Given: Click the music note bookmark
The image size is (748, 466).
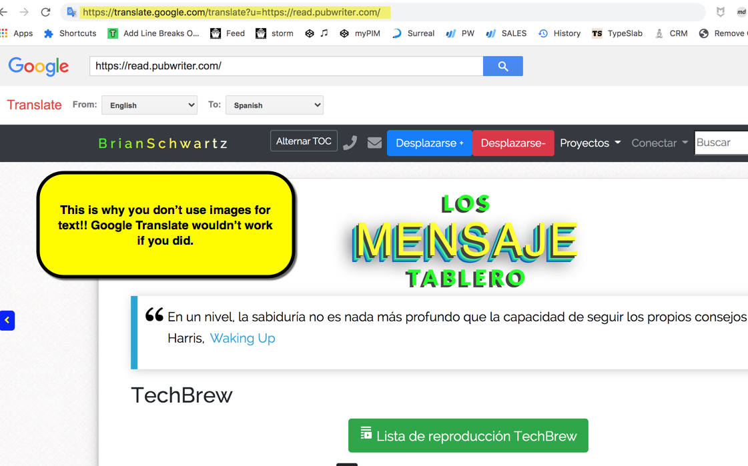Looking at the screenshot, I should click(x=324, y=33).
